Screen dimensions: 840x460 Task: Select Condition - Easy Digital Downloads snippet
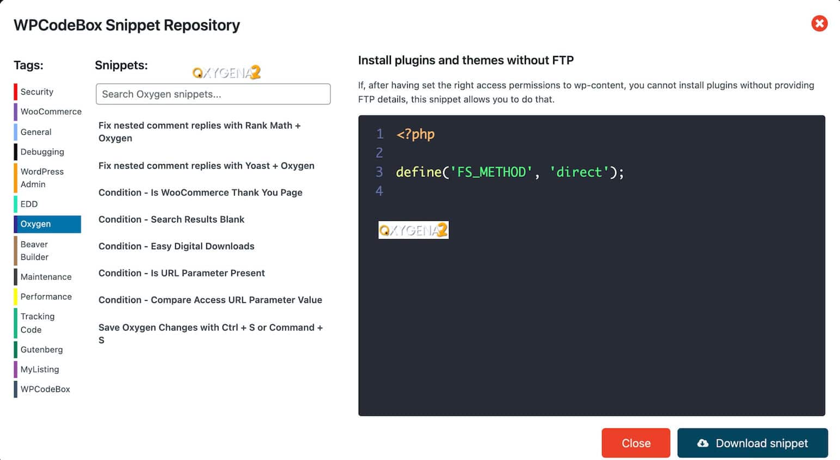[176, 246]
